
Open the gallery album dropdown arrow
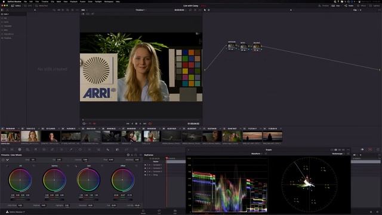click(35, 10)
